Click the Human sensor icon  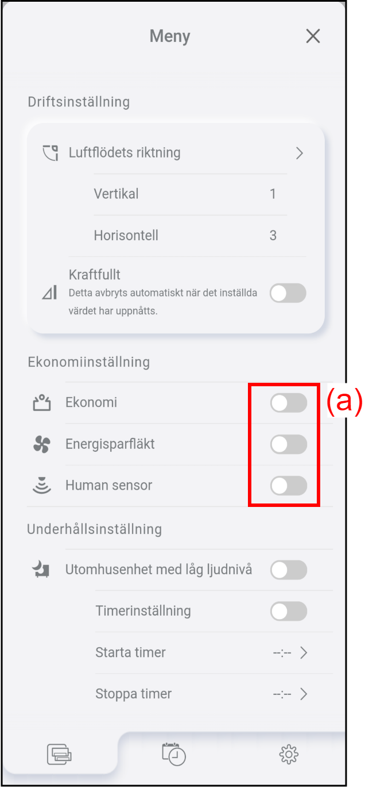pyautogui.click(x=42, y=486)
